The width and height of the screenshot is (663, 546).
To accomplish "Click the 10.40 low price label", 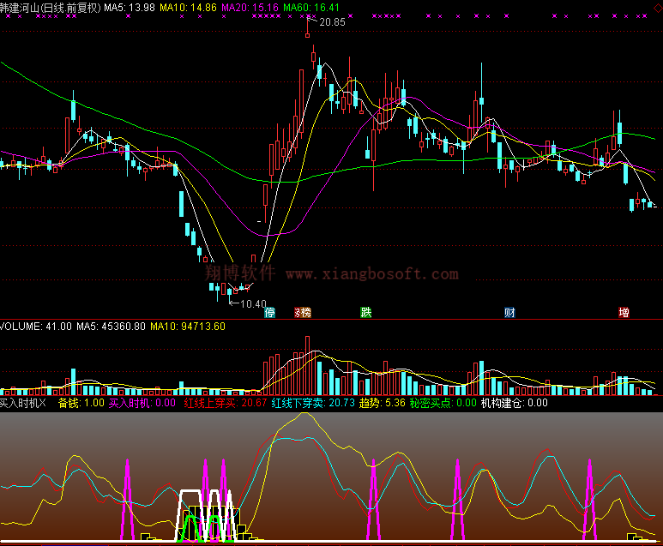I will [253, 303].
